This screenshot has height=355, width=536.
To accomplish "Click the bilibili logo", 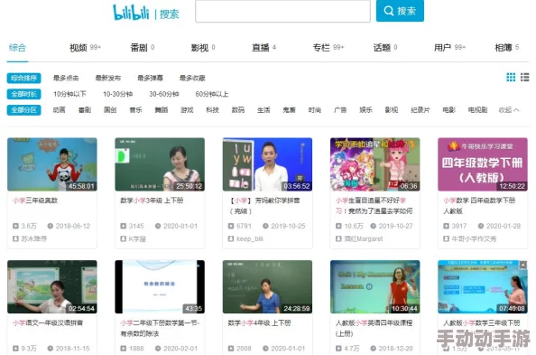I will click(x=131, y=13).
